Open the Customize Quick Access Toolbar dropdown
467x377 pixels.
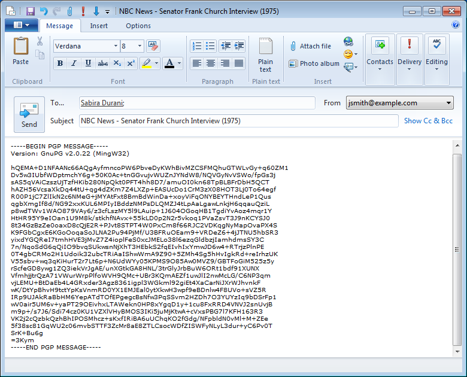point(107,12)
